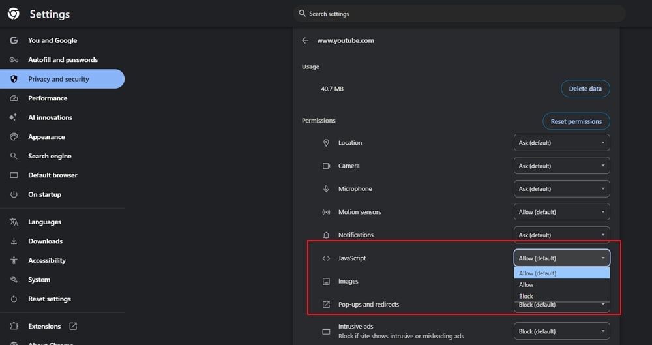Click the Downloads arrow icon
Screen dimensions: 652x345
(x=14, y=241)
